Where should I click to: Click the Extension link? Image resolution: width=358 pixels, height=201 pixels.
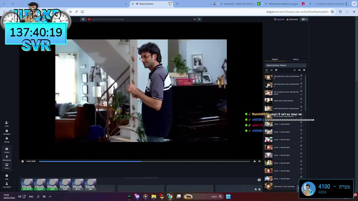pyautogui.click(x=292, y=19)
